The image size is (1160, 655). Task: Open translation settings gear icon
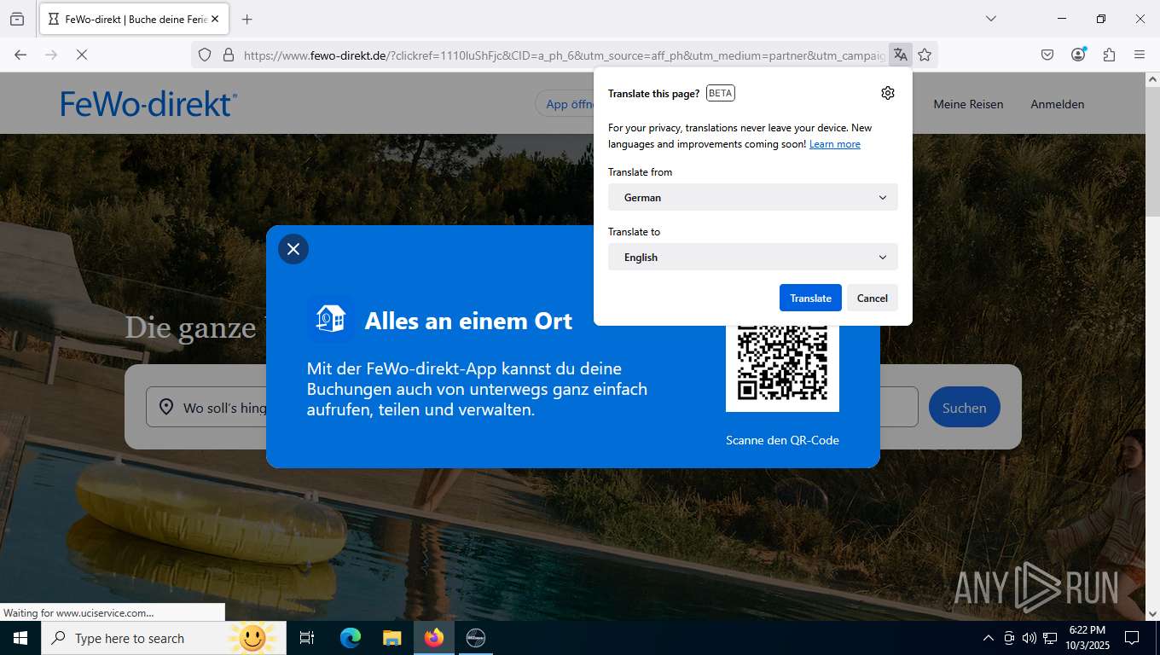point(888,93)
